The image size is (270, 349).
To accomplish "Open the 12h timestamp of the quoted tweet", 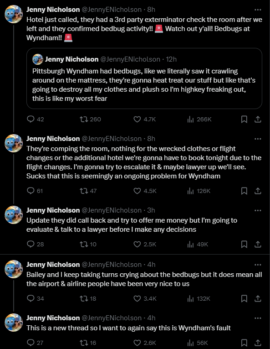I will (171, 59).
